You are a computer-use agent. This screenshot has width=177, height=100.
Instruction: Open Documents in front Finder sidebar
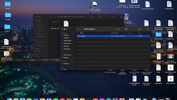point(67,43)
